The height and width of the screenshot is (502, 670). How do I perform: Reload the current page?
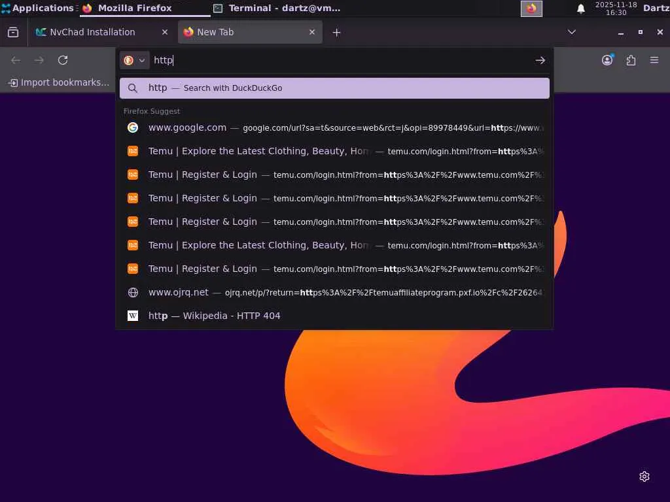pyautogui.click(x=63, y=60)
